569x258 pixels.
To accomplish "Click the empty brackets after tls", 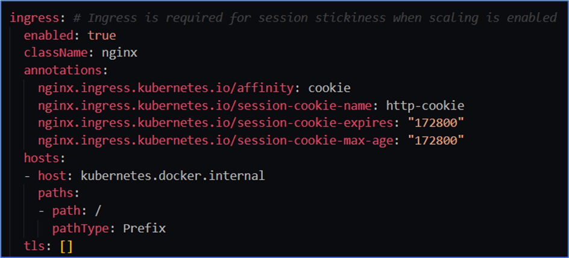I will pos(66,246).
